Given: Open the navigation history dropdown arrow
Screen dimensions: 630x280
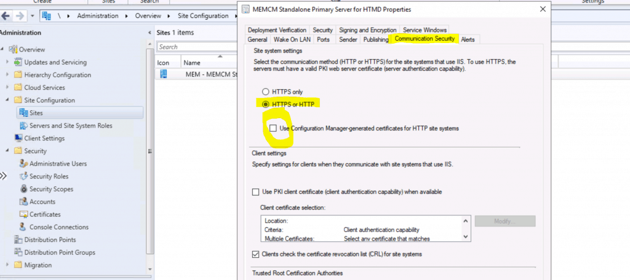Looking at the screenshot, I should pyautogui.click(x=33, y=16).
